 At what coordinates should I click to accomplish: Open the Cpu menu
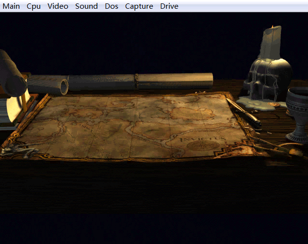tap(33, 6)
